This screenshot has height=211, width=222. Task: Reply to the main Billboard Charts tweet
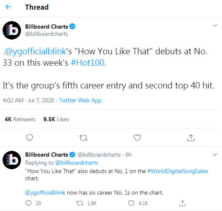coord(29,138)
